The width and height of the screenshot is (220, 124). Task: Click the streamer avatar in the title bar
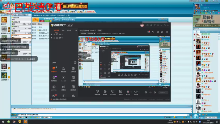click(x=142, y=25)
